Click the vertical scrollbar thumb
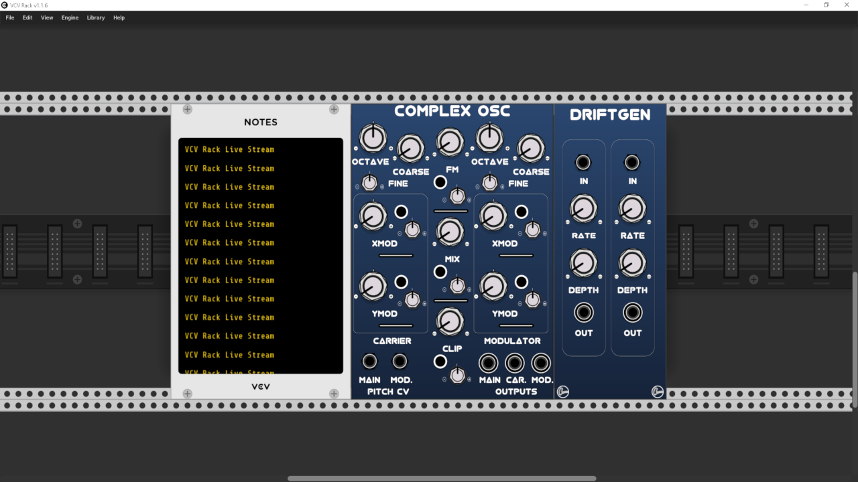 tap(854, 339)
